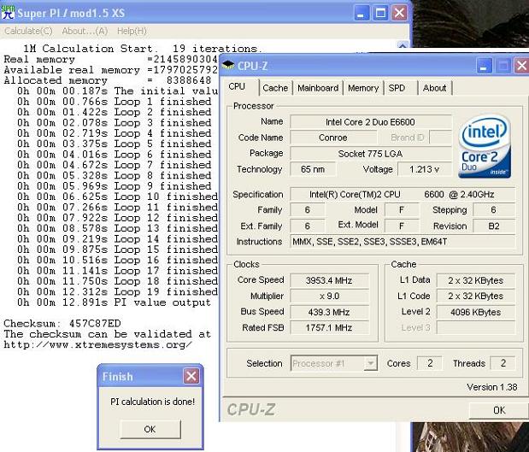
Task: Click the OK button in CPU-Z
Action: pyautogui.click(x=499, y=410)
